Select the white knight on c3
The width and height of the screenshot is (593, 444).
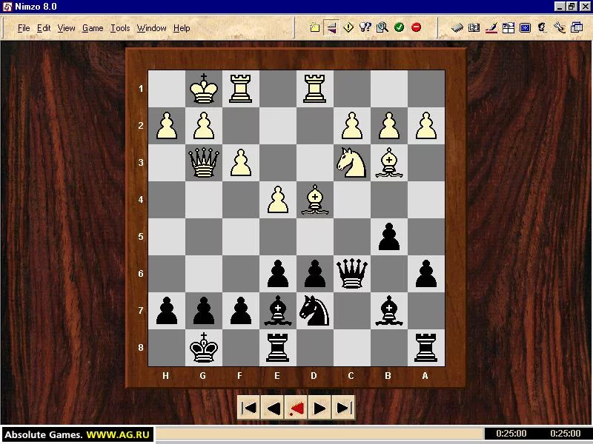[351, 163]
